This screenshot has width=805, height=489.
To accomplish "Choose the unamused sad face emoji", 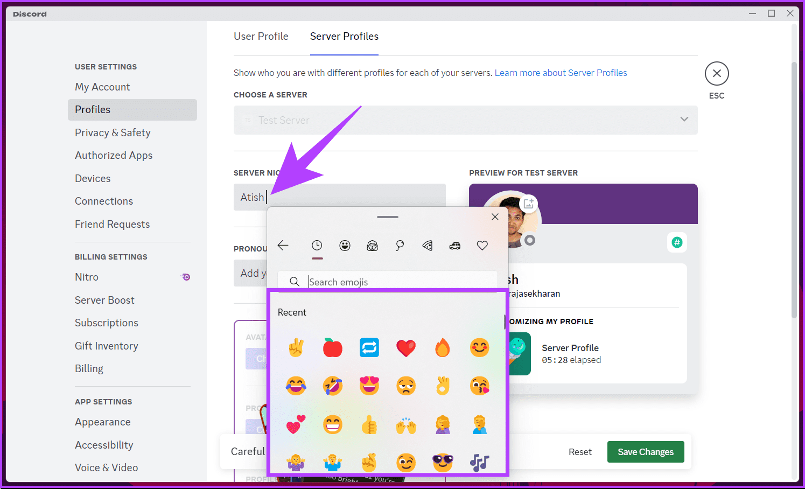I will tap(406, 386).
